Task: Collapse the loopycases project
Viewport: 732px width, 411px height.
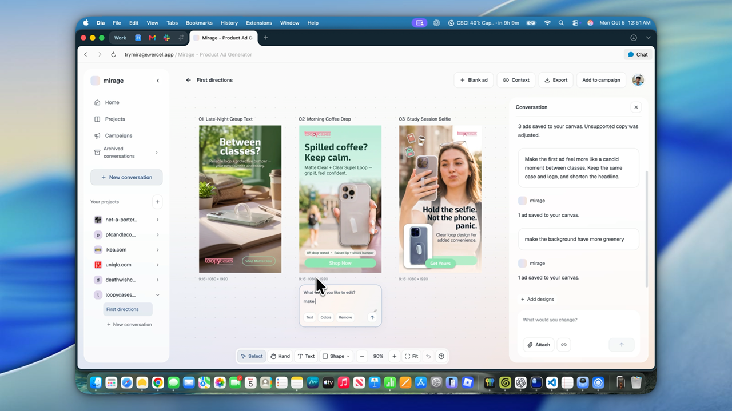Action: (157, 295)
